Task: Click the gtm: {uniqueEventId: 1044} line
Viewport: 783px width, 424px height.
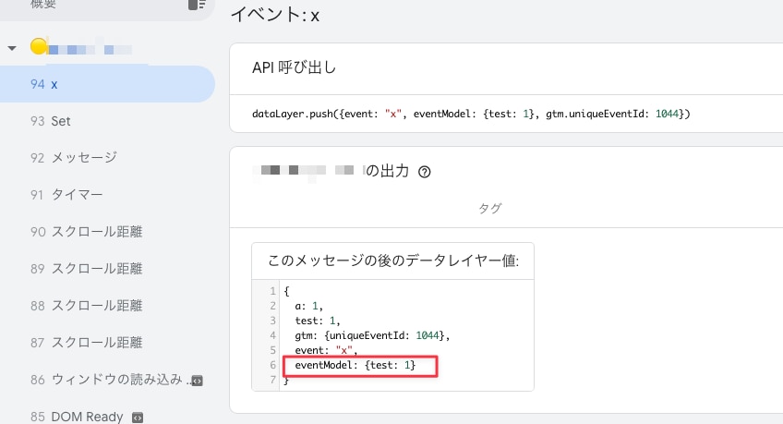Action: [x=372, y=335]
